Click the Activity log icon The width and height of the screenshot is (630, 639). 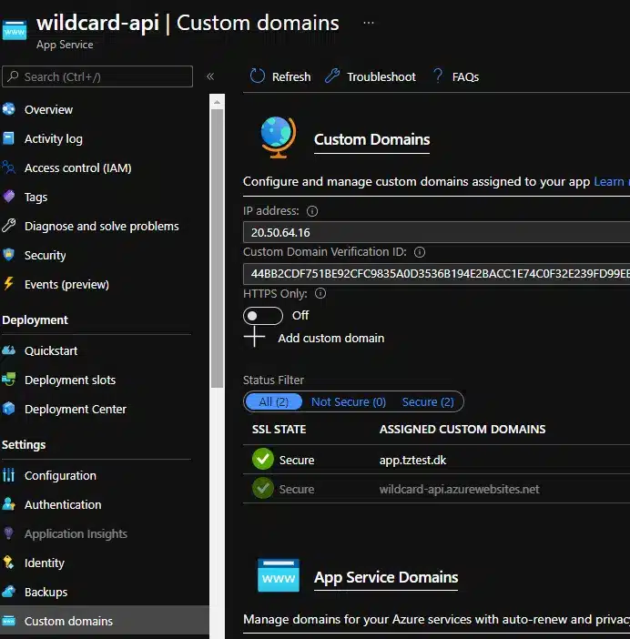[8, 138]
